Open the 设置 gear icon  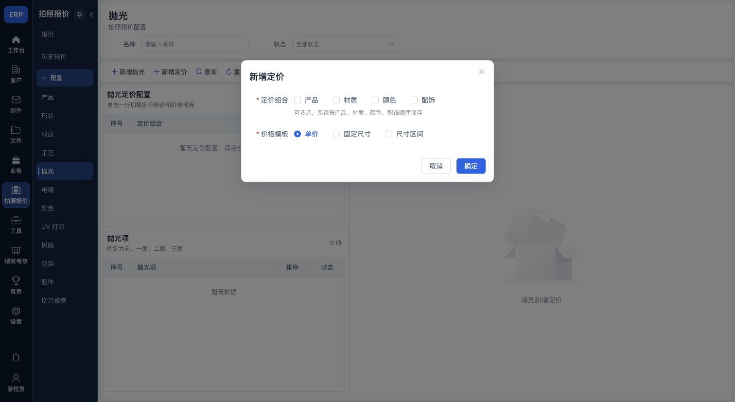point(16,311)
